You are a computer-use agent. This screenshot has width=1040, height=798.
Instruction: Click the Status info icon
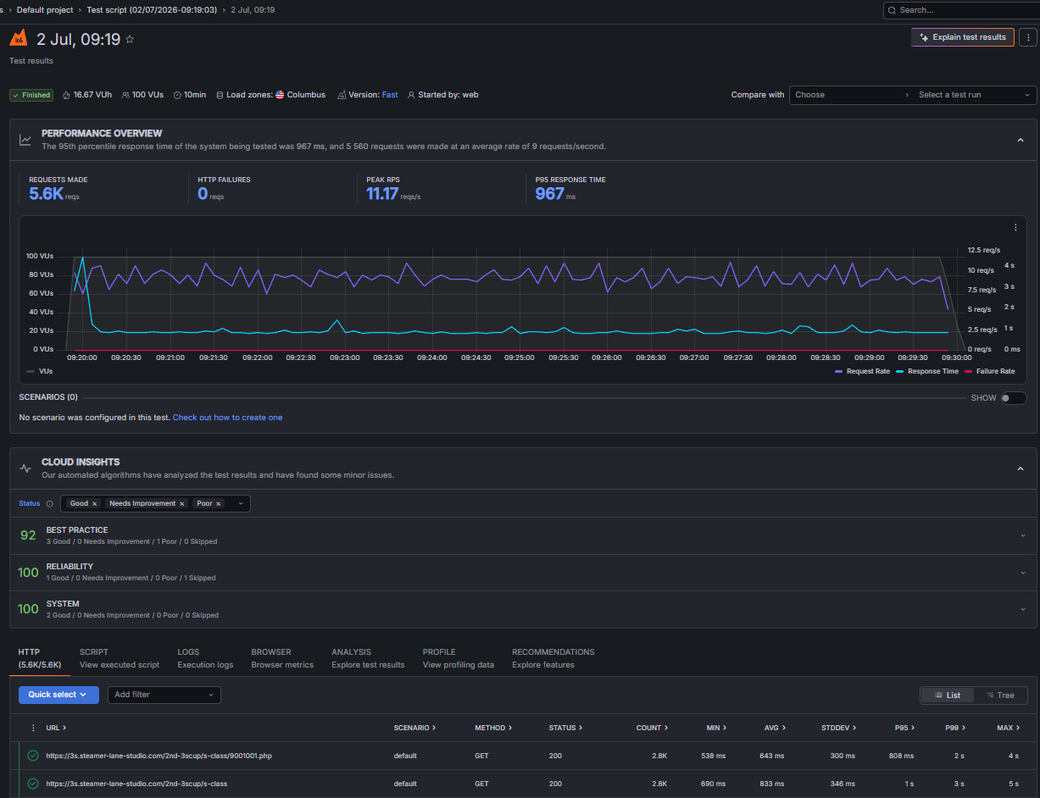tap(49, 504)
